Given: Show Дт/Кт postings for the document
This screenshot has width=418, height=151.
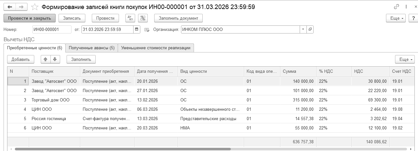Looking at the screenshot, I should tap(130, 18).
